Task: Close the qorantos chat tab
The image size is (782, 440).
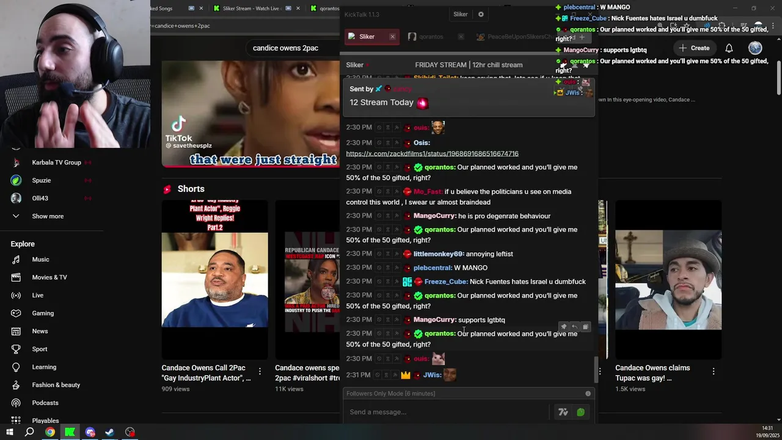Action: point(461,37)
